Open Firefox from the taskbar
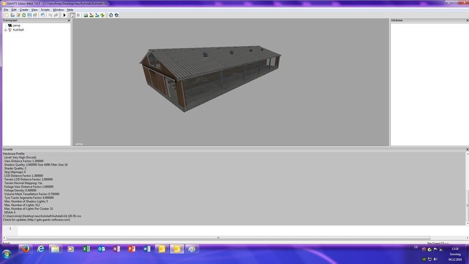This screenshot has width=469, height=264. tap(25, 249)
